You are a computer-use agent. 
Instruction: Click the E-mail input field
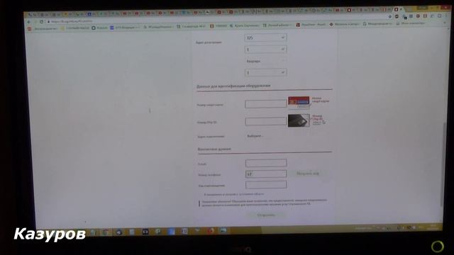click(x=266, y=163)
